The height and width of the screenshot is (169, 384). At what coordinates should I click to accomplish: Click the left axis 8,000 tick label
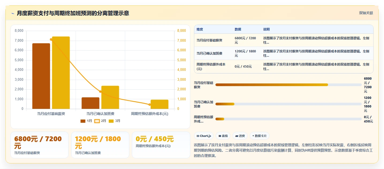tap(19, 31)
